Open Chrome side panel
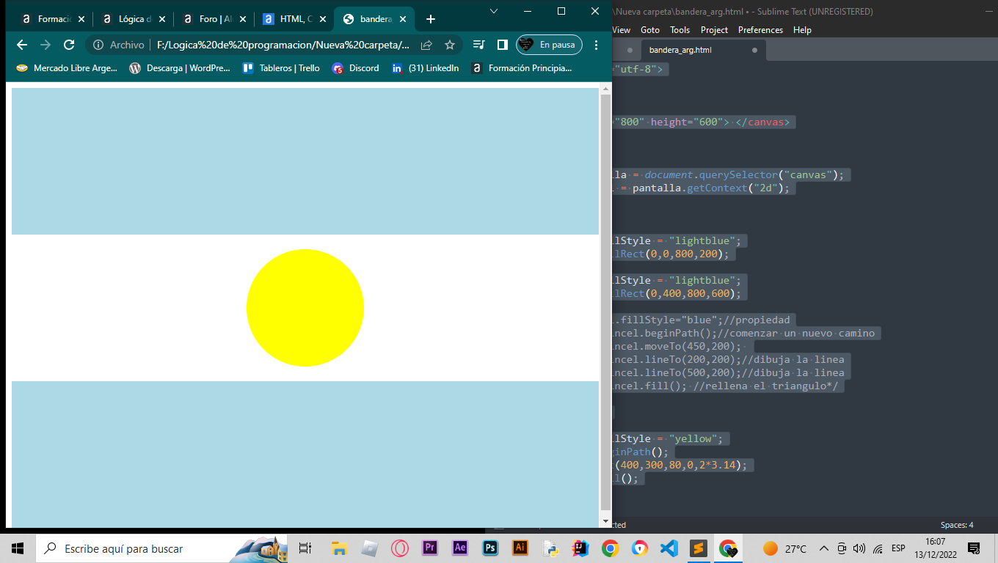Screen dimensions: 998x563 click(x=502, y=45)
